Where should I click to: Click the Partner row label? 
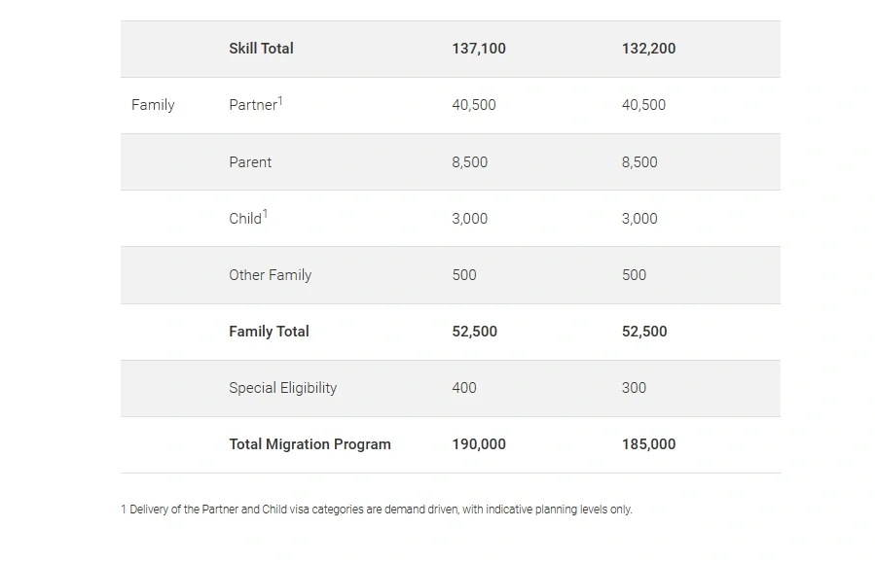253,105
